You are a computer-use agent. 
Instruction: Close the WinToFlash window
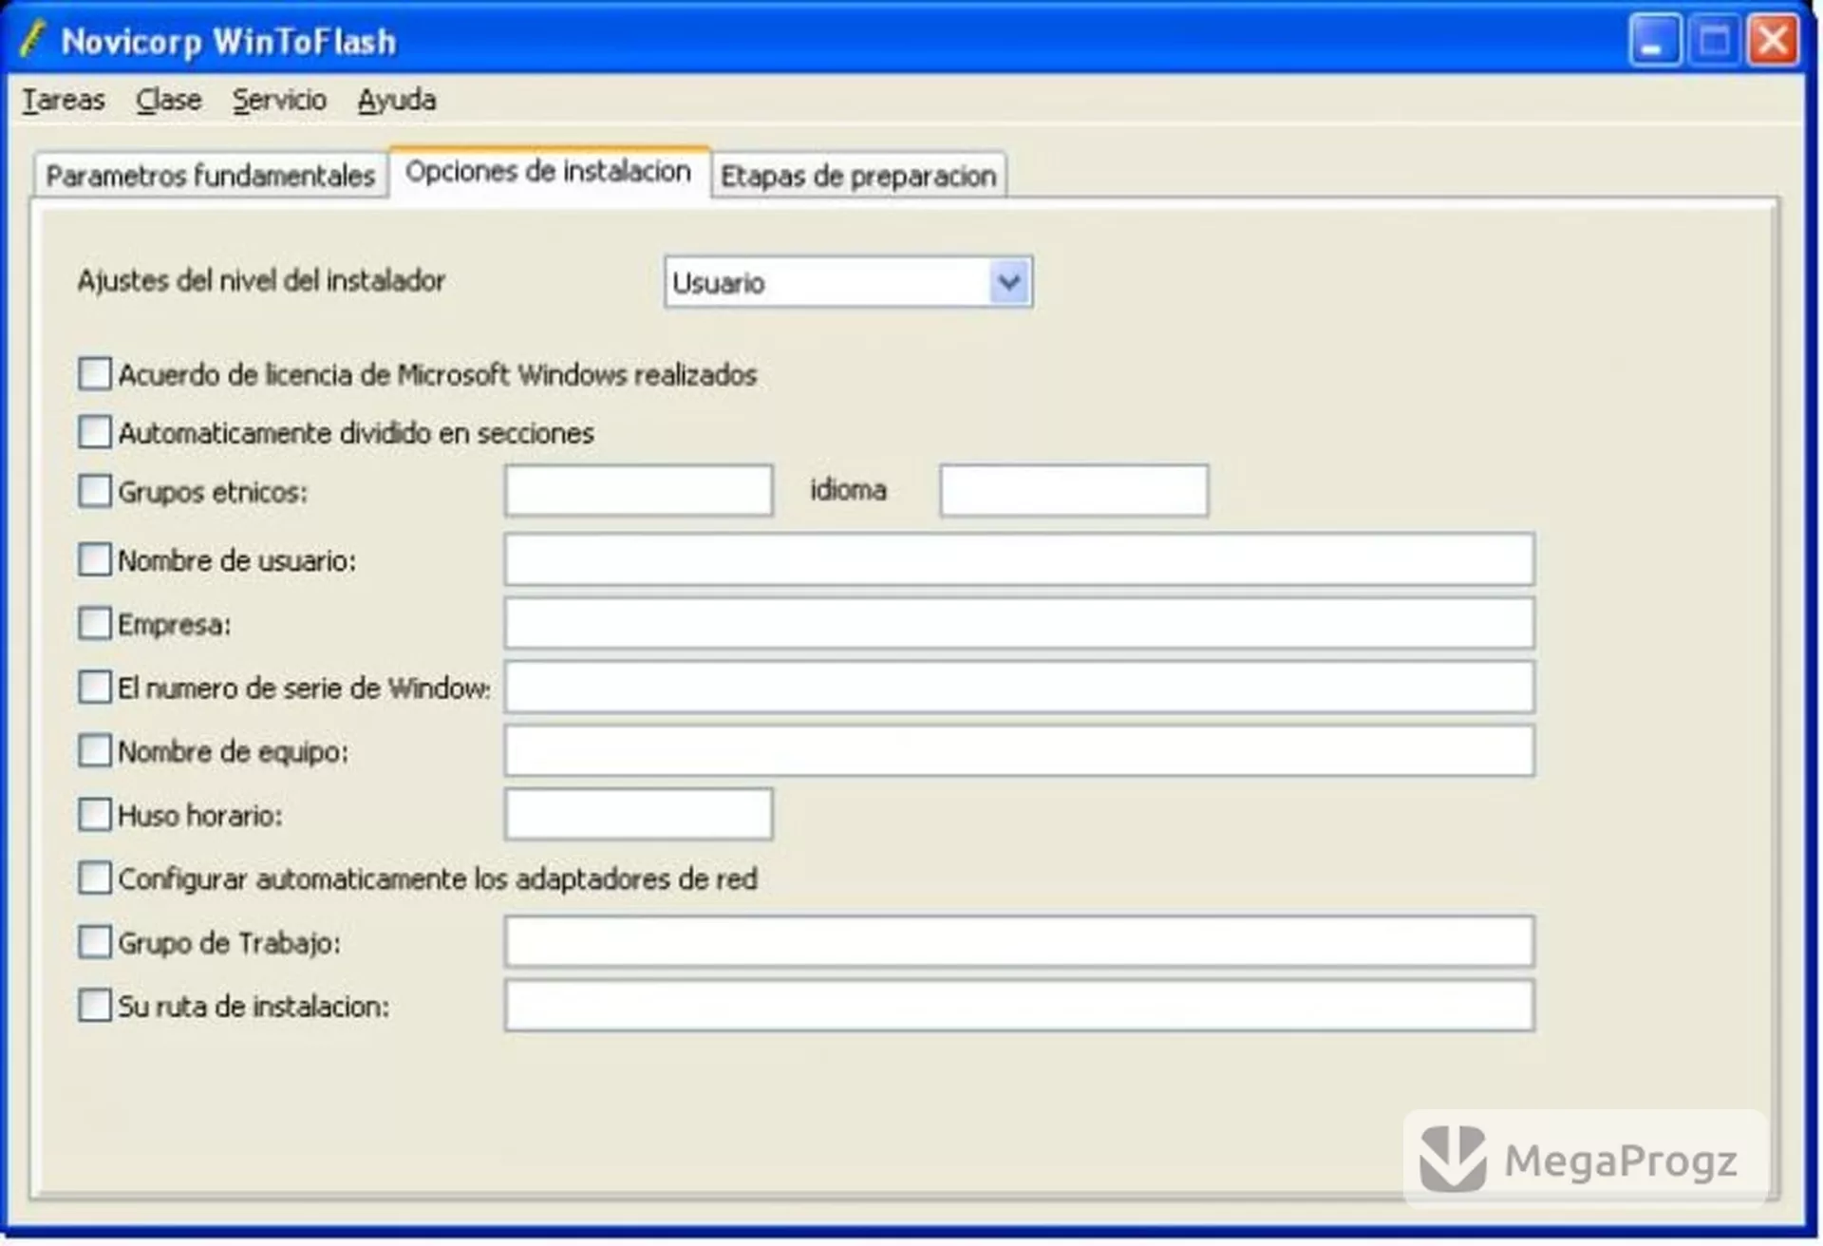tap(1773, 41)
